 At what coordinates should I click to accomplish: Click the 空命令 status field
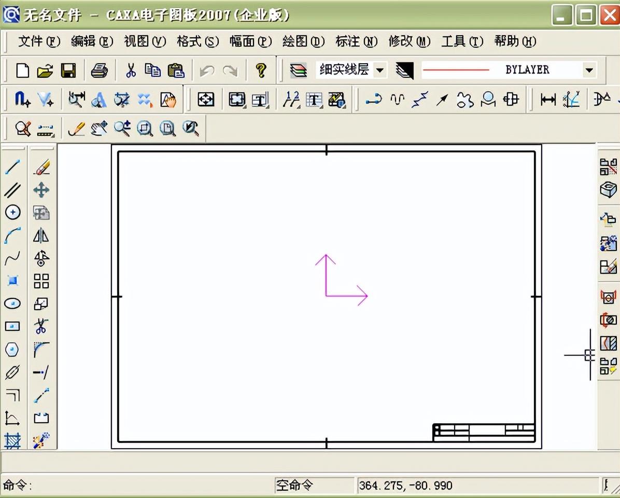pos(314,486)
